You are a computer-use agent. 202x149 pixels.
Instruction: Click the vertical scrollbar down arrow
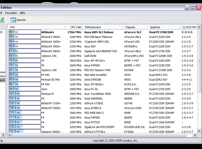click(x=199, y=131)
